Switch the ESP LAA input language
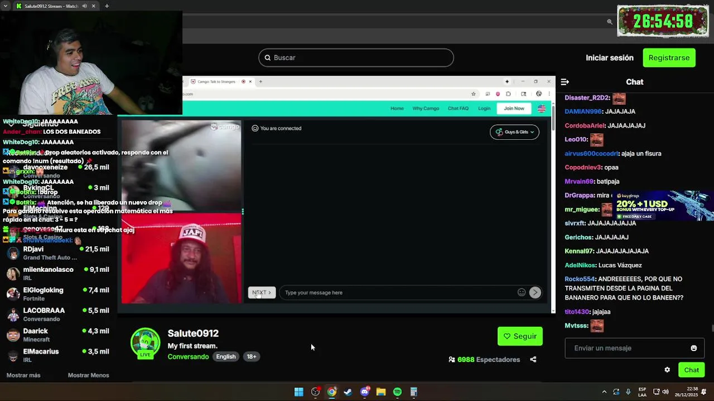 (x=643, y=392)
